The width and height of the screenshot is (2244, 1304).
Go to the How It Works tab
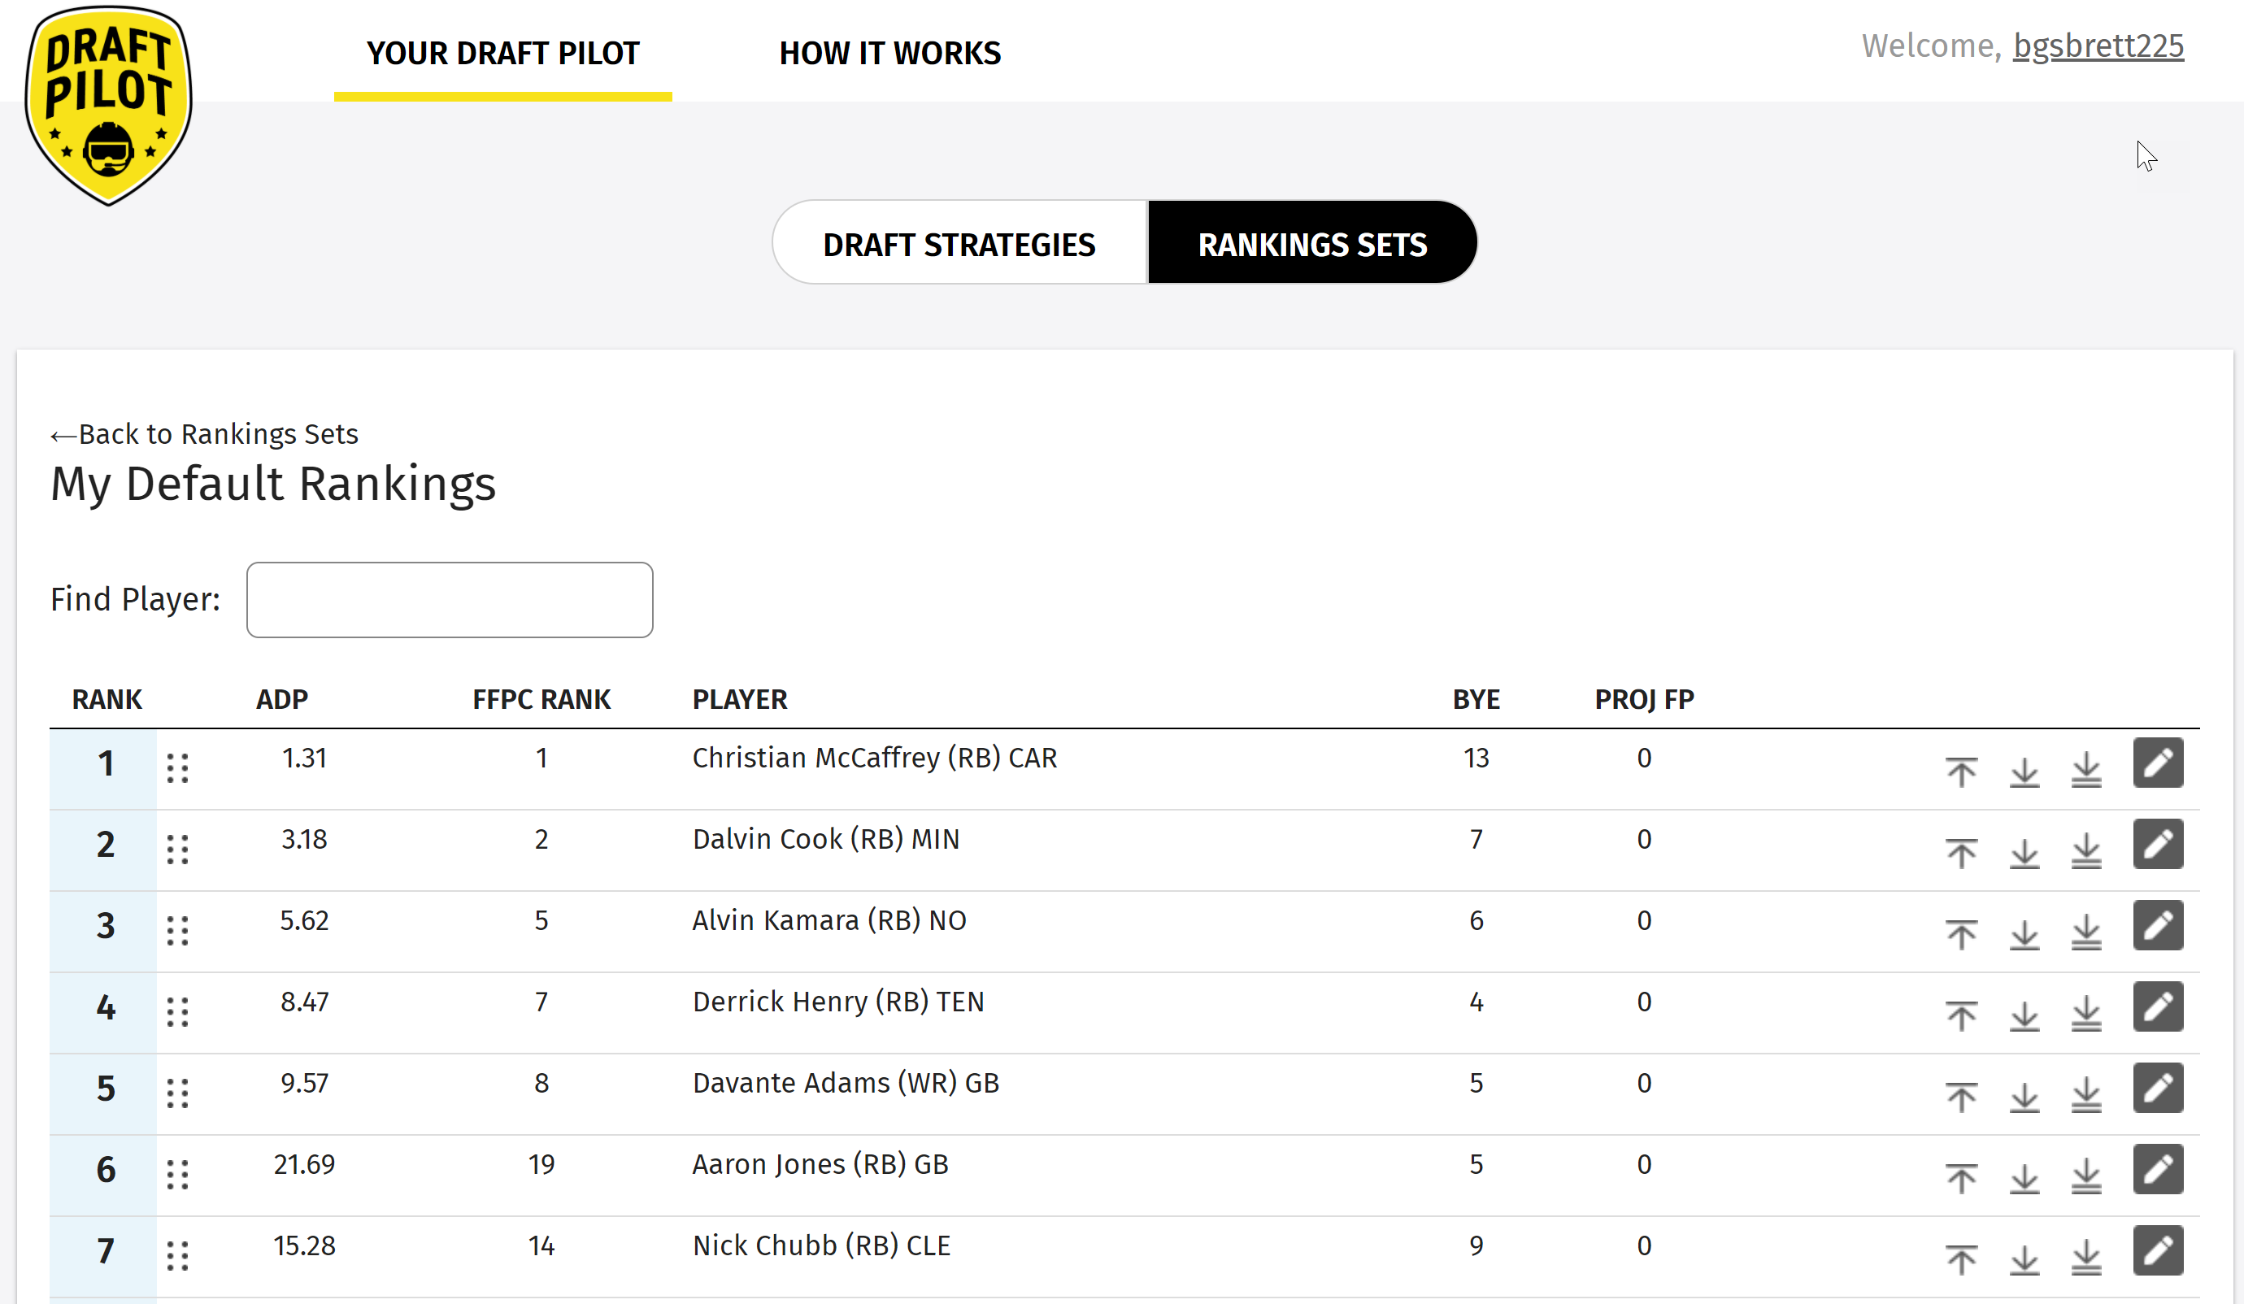click(889, 54)
